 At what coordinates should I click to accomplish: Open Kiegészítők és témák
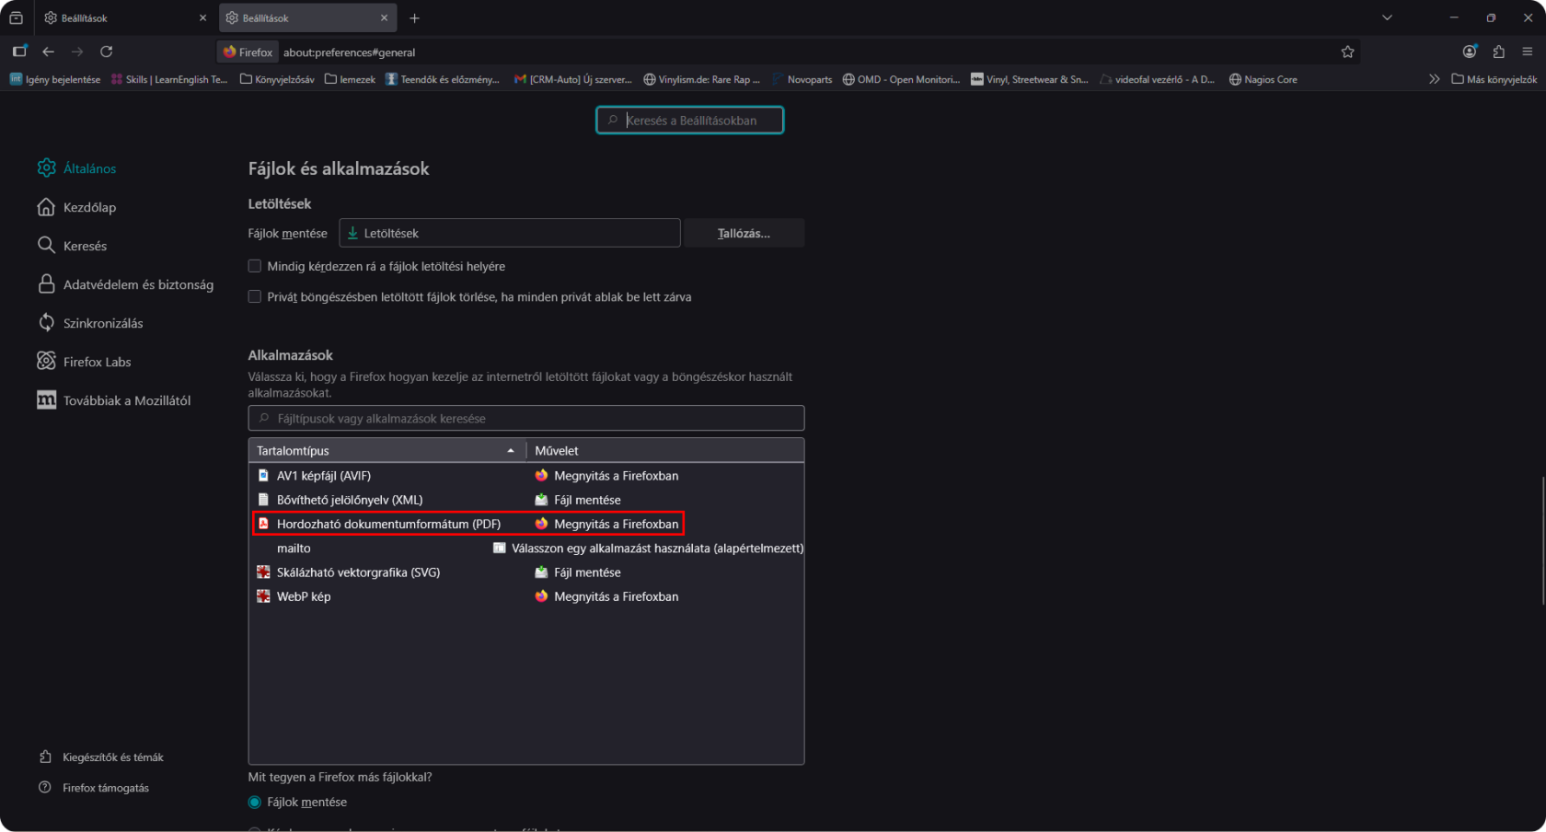(113, 757)
